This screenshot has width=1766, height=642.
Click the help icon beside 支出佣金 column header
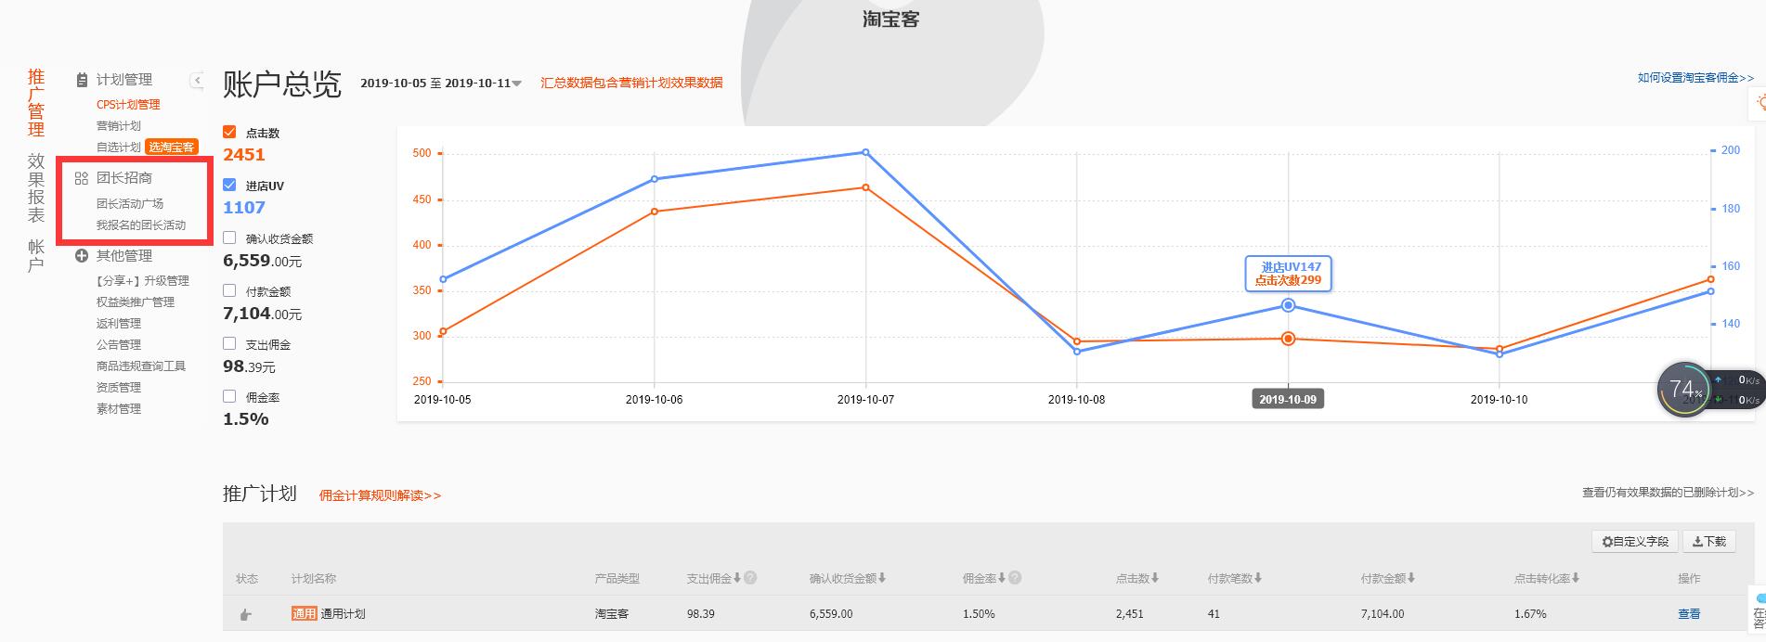pos(750,578)
